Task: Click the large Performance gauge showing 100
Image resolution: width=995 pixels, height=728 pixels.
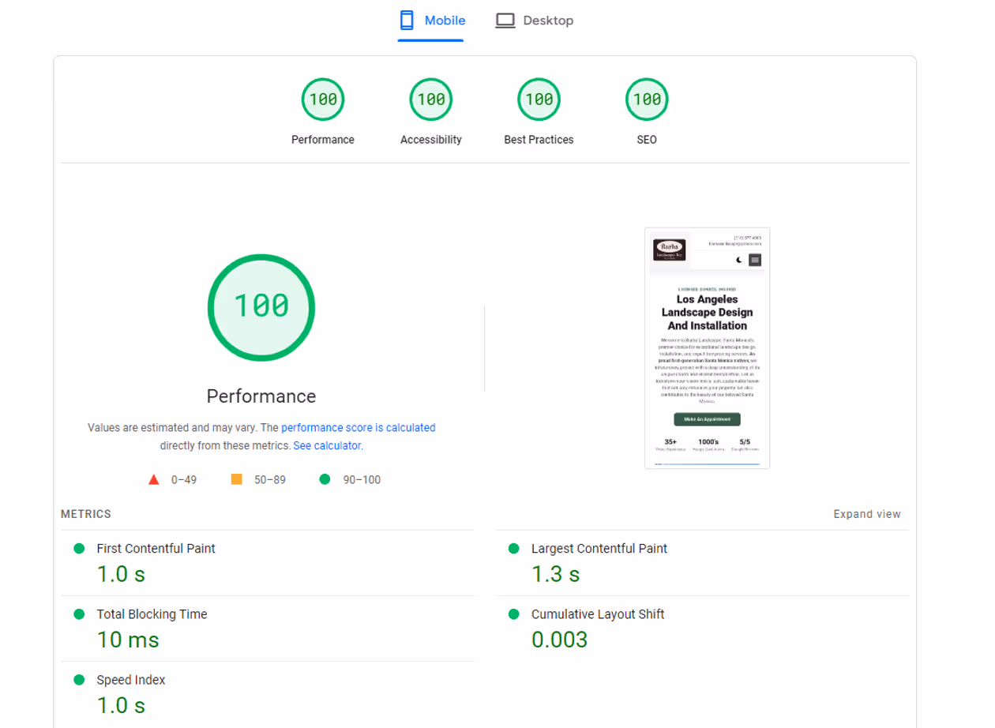Action: [x=261, y=307]
